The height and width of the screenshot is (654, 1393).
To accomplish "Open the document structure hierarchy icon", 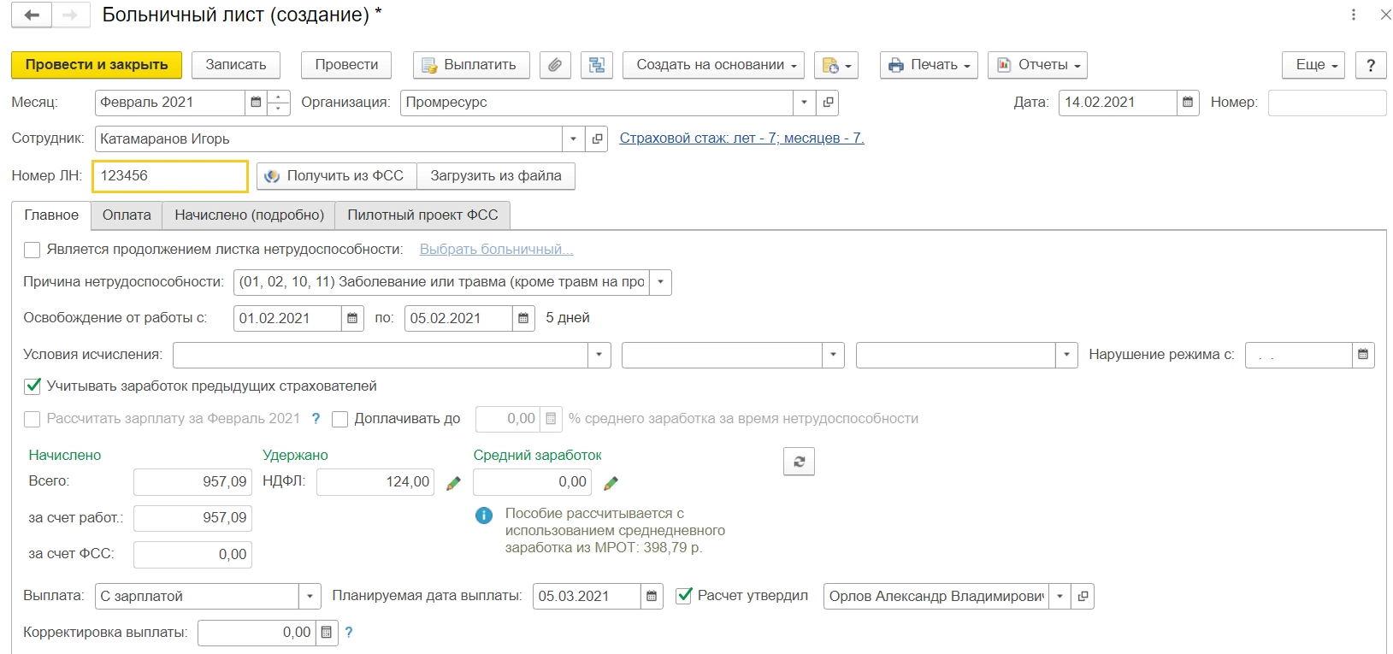I will 597,65.
